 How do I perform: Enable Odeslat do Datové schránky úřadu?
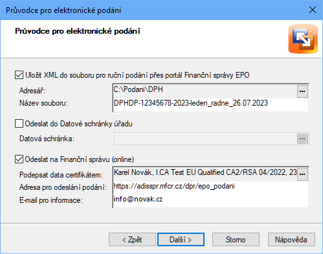point(19,124)
